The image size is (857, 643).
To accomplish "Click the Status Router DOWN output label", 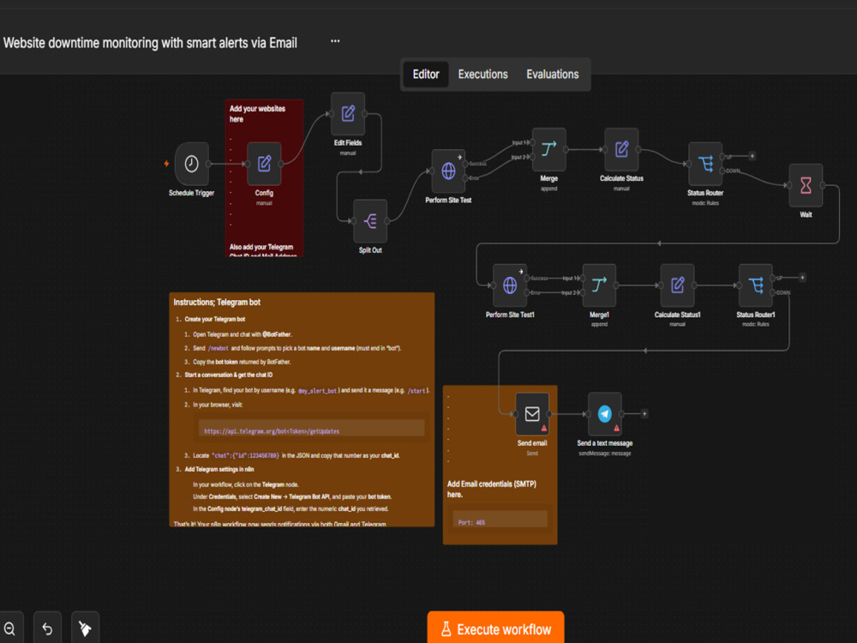I will tap(733, 171).
